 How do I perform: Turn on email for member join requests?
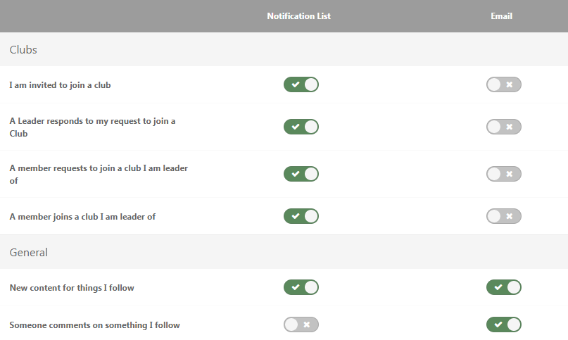click(503, 174)
